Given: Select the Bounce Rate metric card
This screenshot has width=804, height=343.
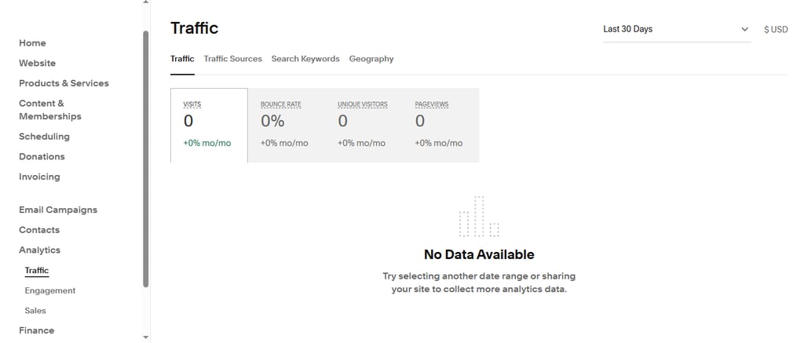Looking at the screenshot, I should [286, 126].
